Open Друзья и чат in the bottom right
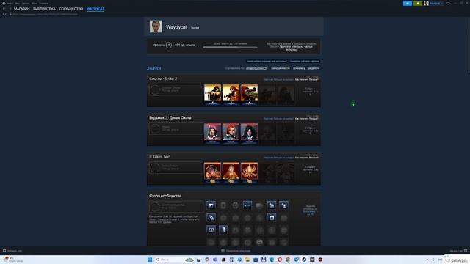Viewport: 470px width, 264px height. point(458,251)
